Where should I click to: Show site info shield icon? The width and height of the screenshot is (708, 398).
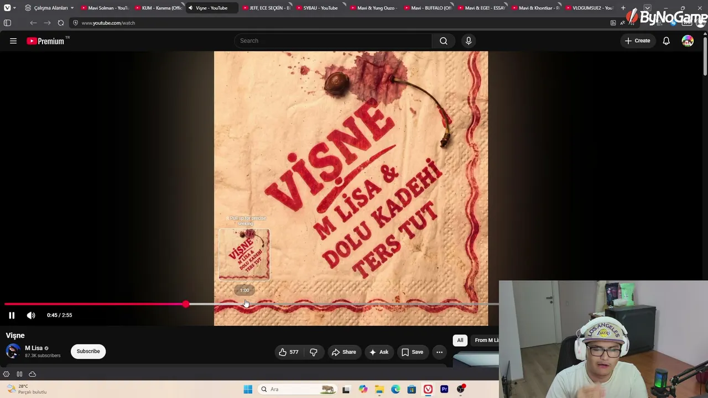[x=76, y=23]
